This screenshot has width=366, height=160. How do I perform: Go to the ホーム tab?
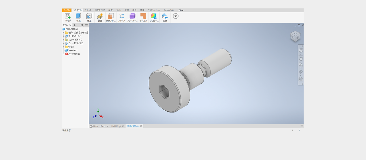coord(94,126)
